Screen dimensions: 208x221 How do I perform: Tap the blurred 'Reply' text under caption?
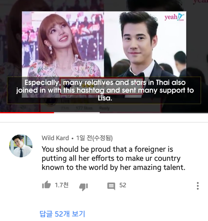104,108
